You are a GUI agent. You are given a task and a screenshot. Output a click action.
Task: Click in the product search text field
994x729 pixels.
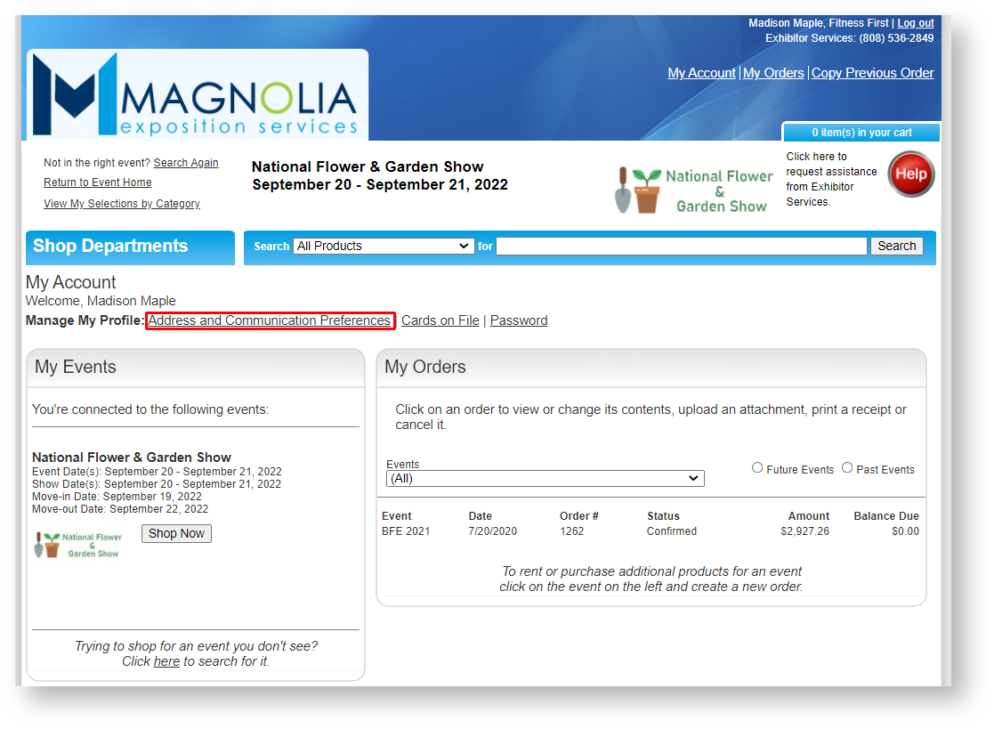[x=681, y=247]
